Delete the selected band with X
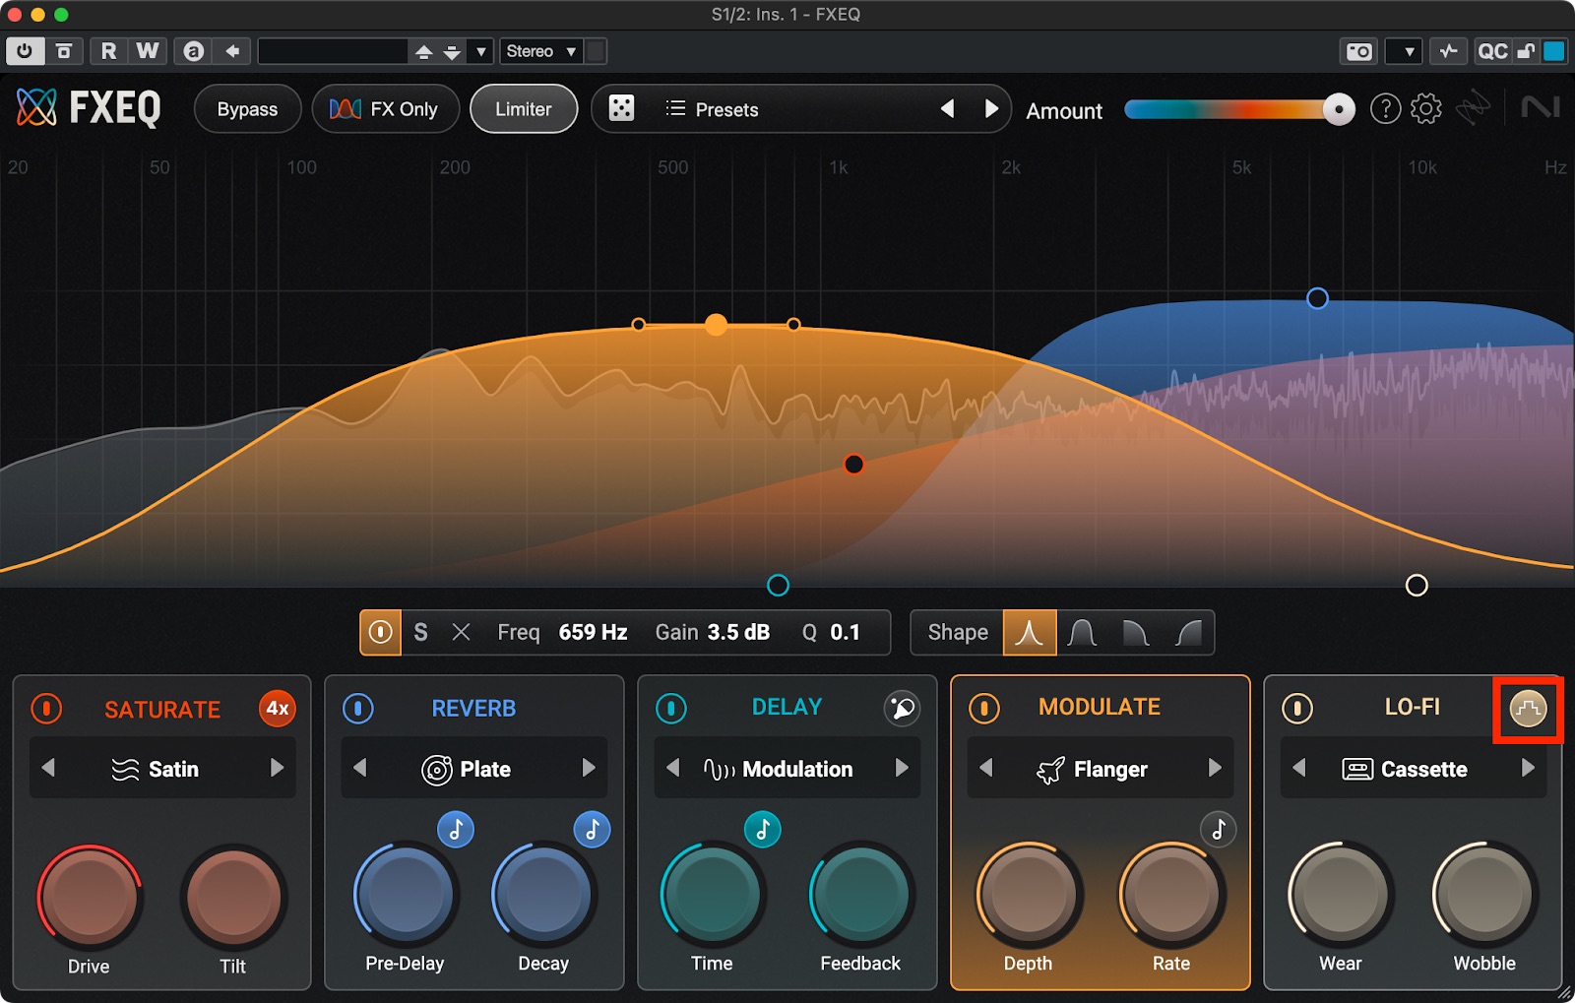The image size is (1575, 1003). [461, 632]
